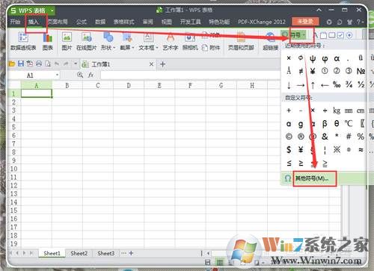Insert the © copyright symbol
Viewport: 374px width, 271px height.
click(x=289, y=137)
